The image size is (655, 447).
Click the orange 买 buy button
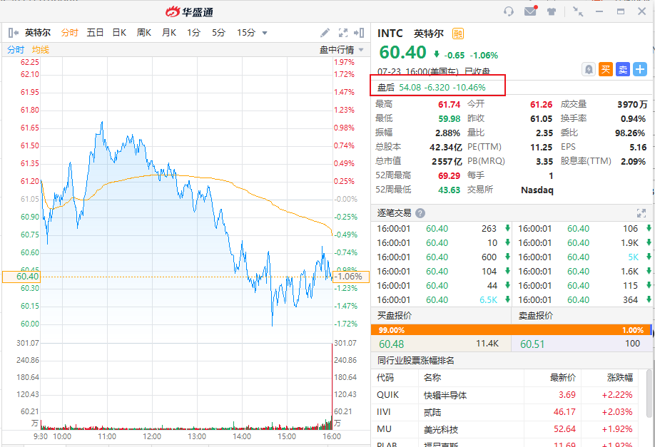click(x=606, y=69)
